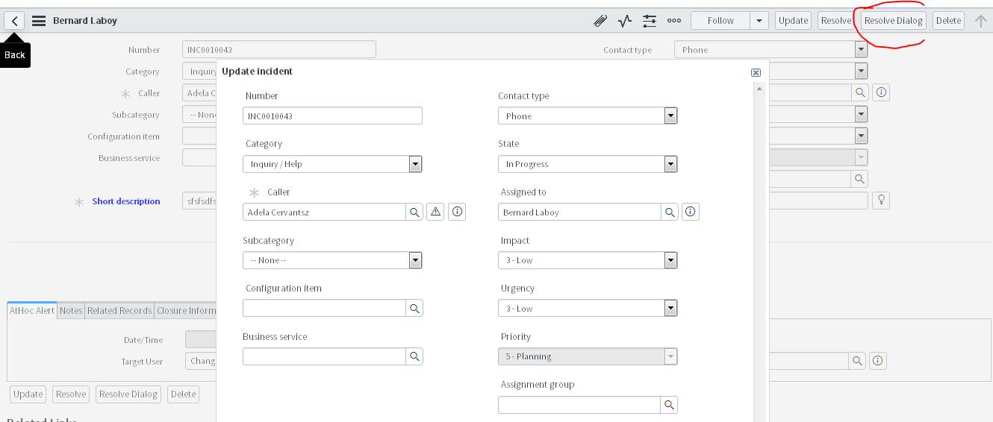This screenshot has width=993, height=422.
Task: Click background form's top info icon
Action: [x=881, y=92]
